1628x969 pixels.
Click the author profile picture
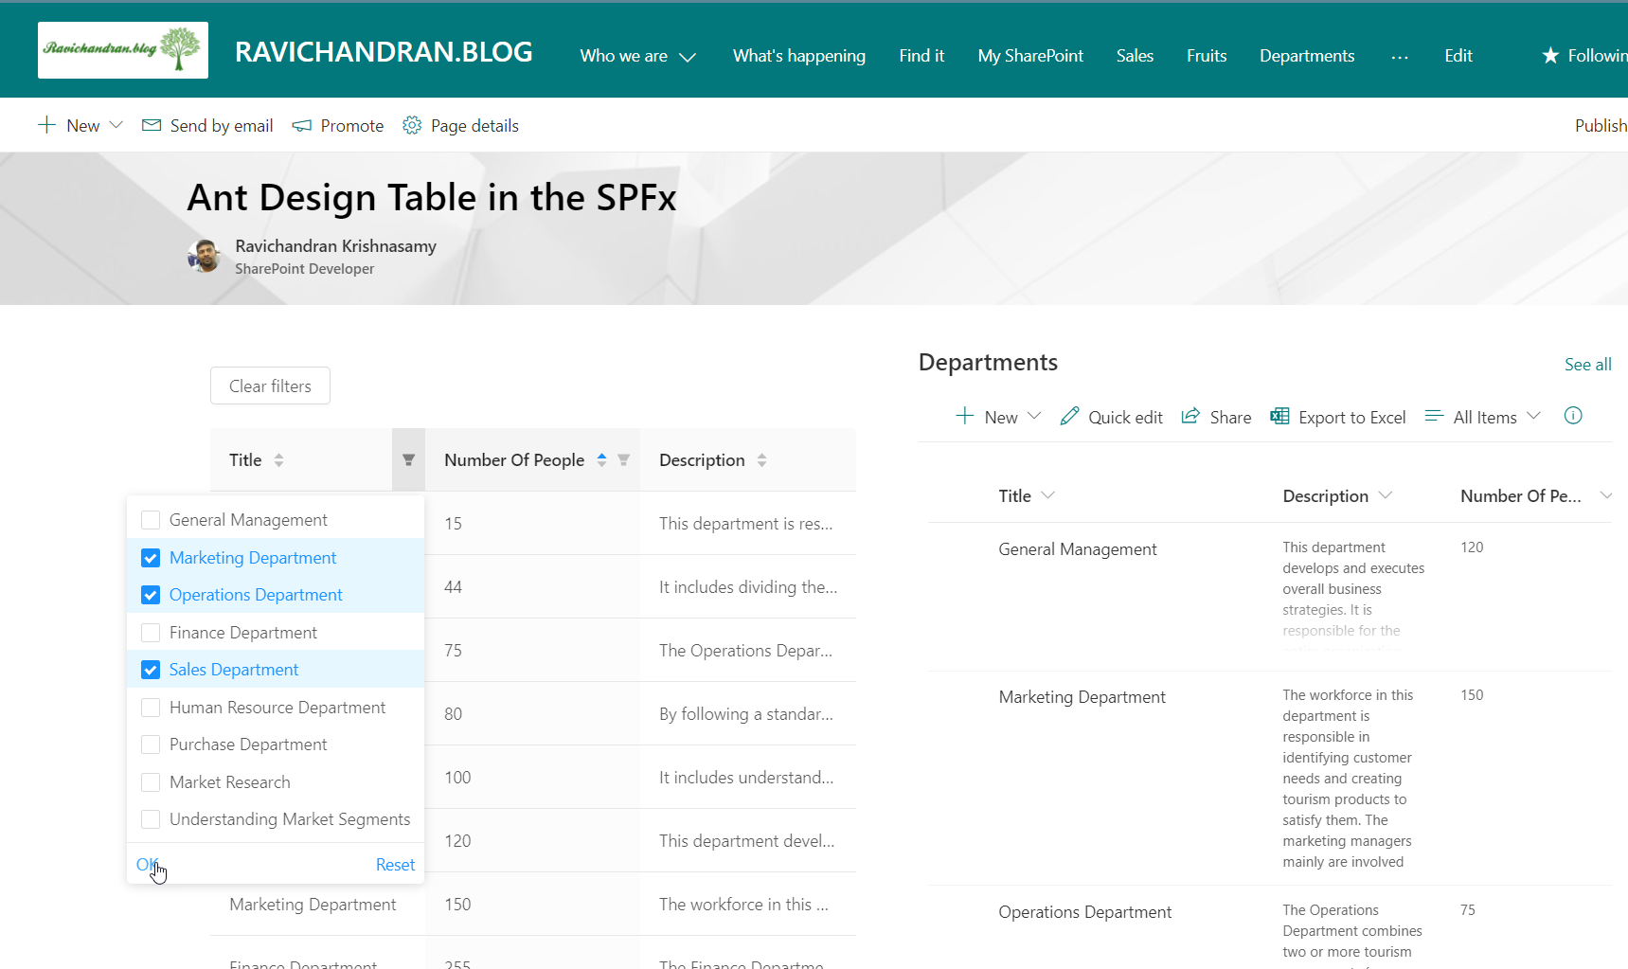[204, 256]
